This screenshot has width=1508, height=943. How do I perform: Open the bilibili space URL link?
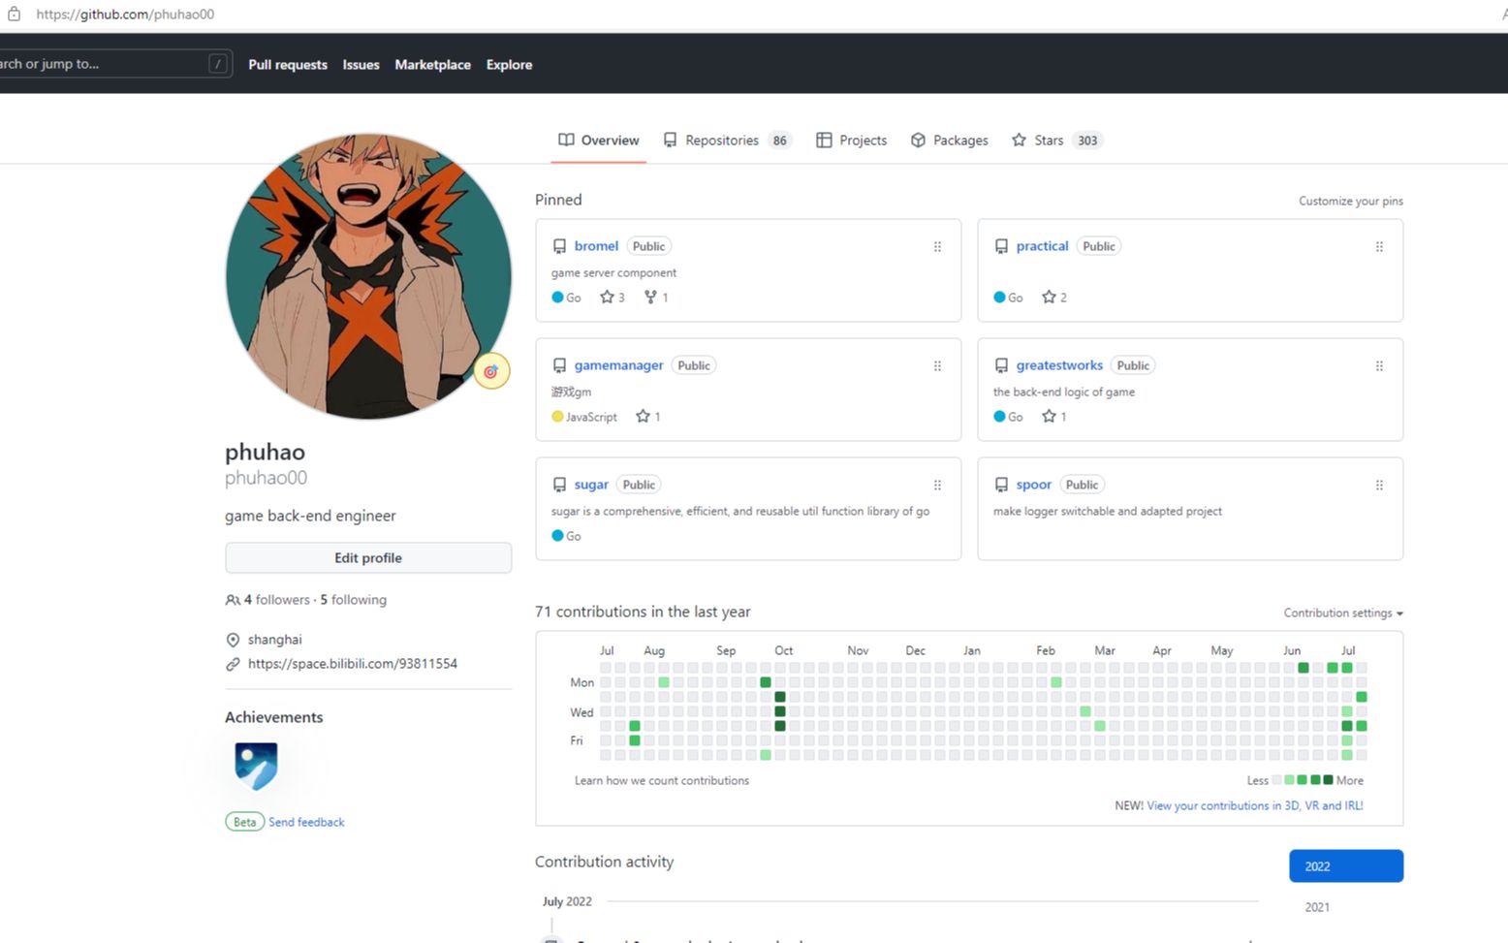(352, 664)
